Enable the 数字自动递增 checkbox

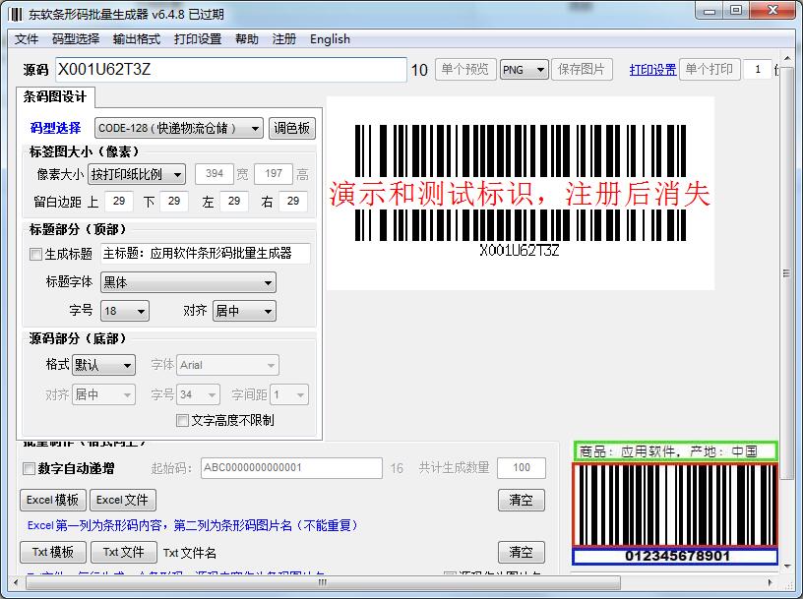(x=29, y=468)
